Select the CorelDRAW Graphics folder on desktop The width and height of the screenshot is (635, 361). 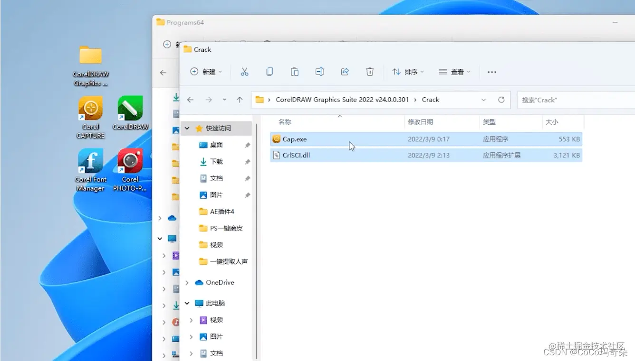click(90, 66)
